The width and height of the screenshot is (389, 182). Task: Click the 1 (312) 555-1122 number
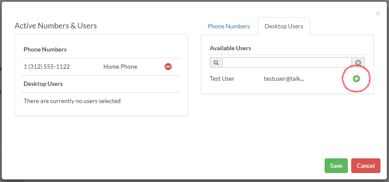[x=47, y=67]
